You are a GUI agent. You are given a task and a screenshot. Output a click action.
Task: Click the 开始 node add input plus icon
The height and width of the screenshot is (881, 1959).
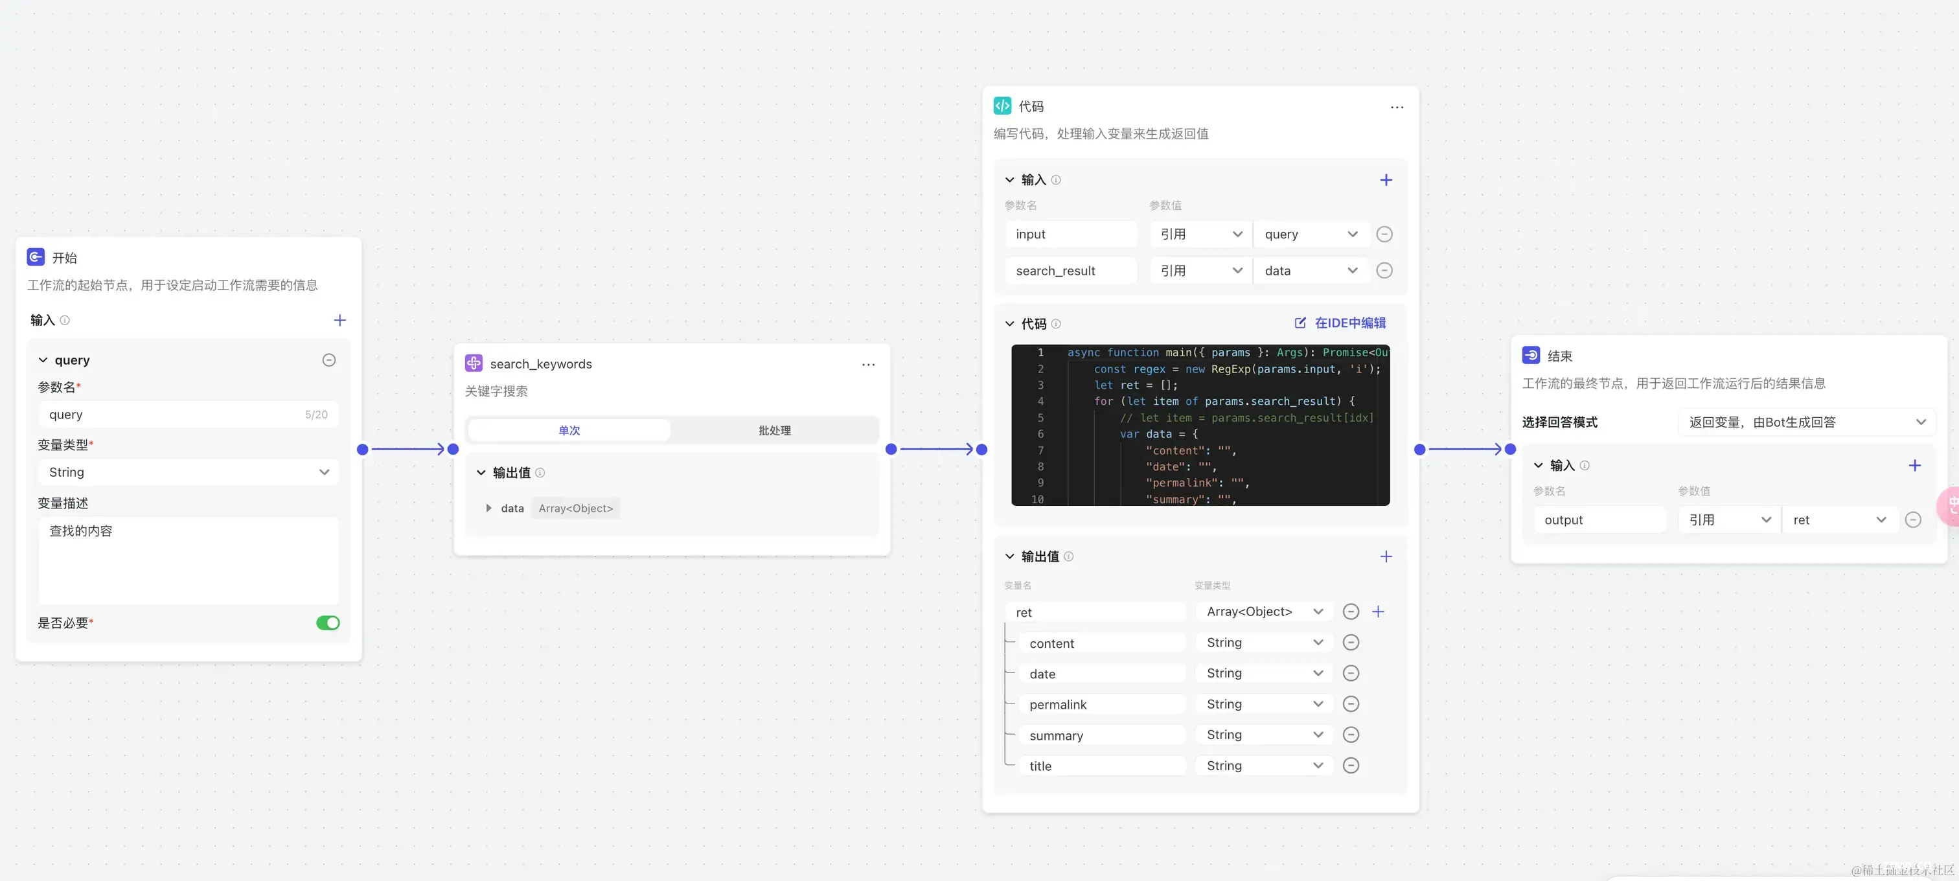point(339,319)
